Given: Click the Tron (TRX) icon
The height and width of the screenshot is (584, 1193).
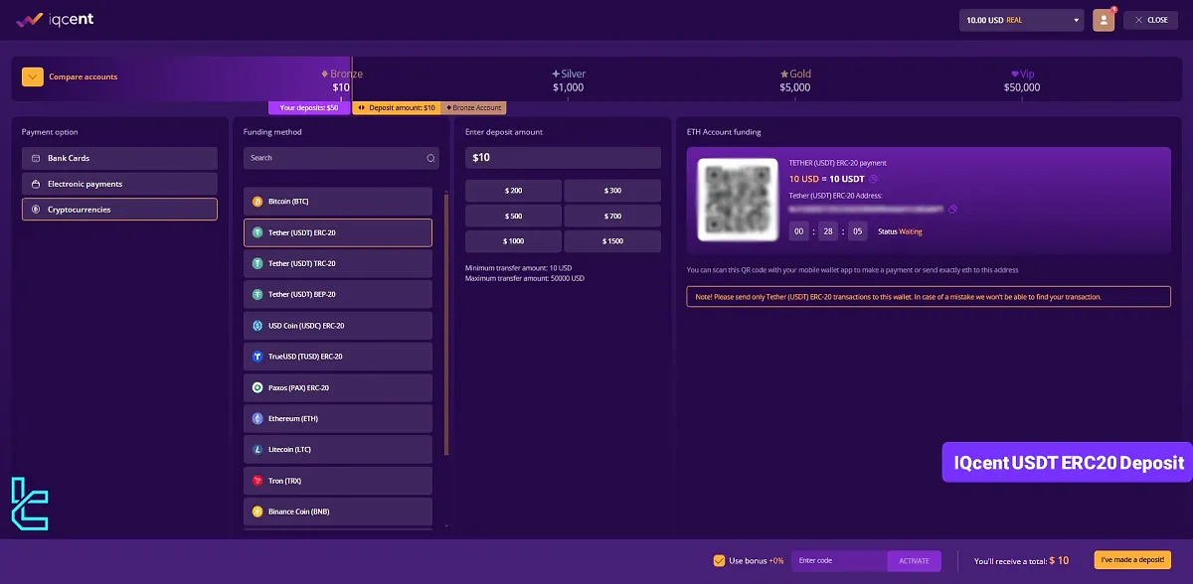Looking at the screenshot, I should (x=256, y=481).
